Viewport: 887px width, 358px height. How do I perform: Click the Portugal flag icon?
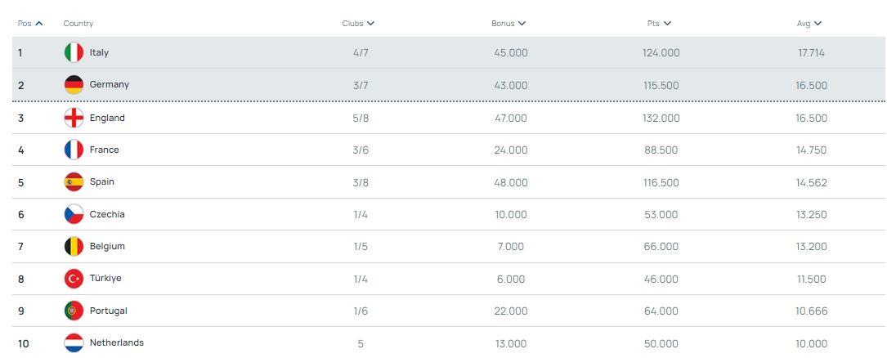pos(74,311)
